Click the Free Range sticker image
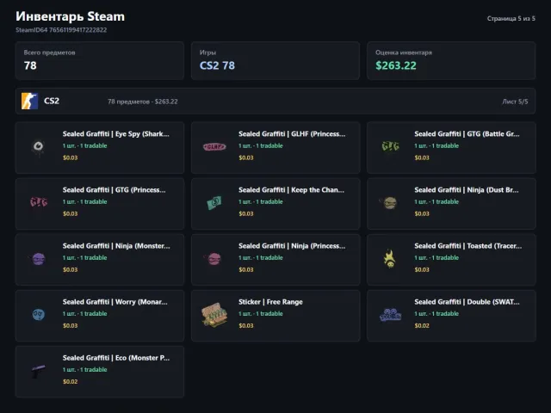 (214, 314)
